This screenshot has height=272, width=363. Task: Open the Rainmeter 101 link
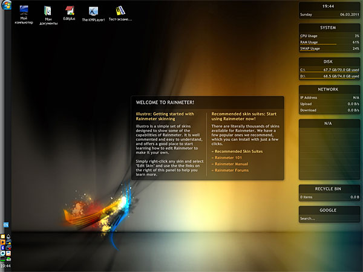tap(228, 158)
